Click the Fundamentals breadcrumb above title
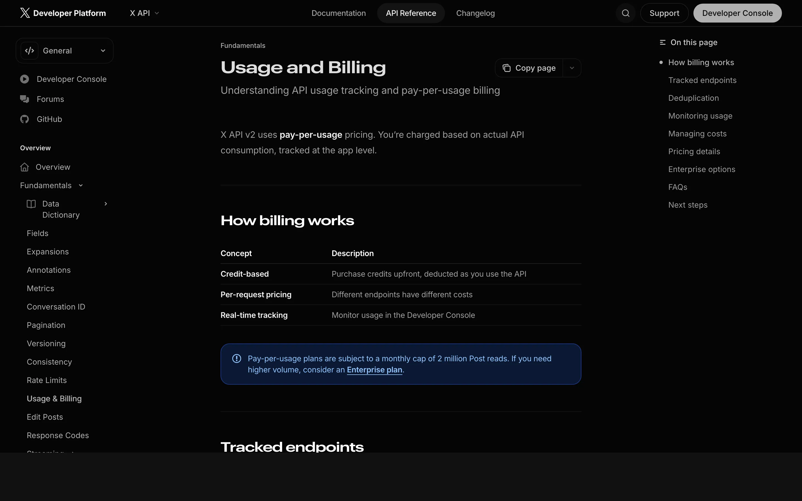This screenshot has width=802, height=501. 243,45
